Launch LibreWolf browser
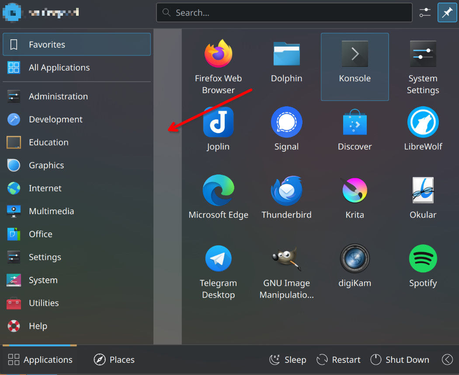 (x=423, y=129)
